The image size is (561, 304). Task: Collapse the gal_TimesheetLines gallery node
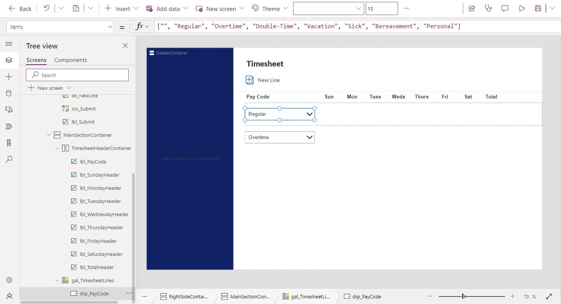(57, 280)
